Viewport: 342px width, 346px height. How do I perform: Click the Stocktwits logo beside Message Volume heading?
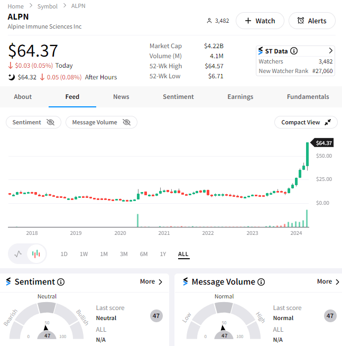186,281
